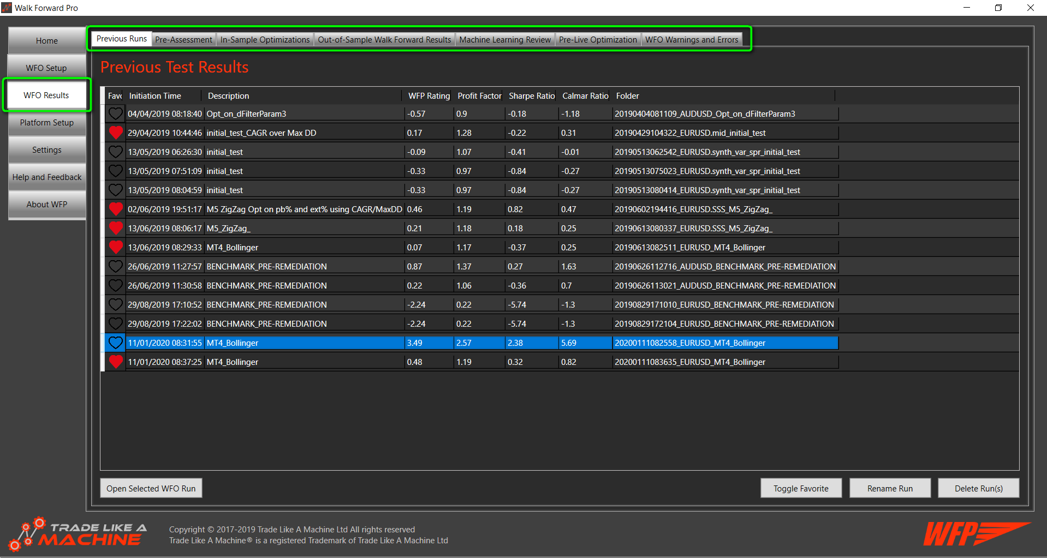This screenshot has width=1047, height=558.
Task: Open About WFP page
Action: tap(47, 205)
